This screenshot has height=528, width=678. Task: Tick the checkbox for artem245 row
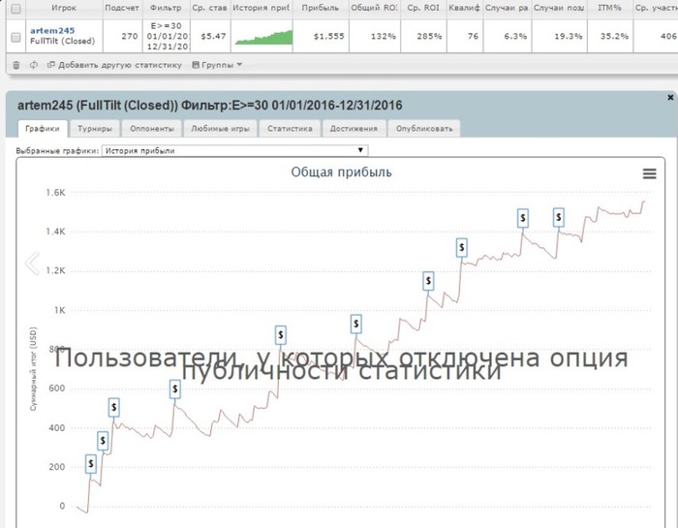tap(15, 38)
